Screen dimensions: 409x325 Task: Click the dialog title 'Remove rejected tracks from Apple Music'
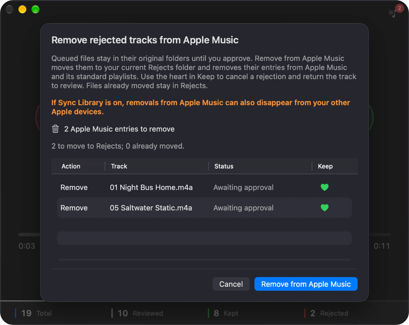click(145, 40)
